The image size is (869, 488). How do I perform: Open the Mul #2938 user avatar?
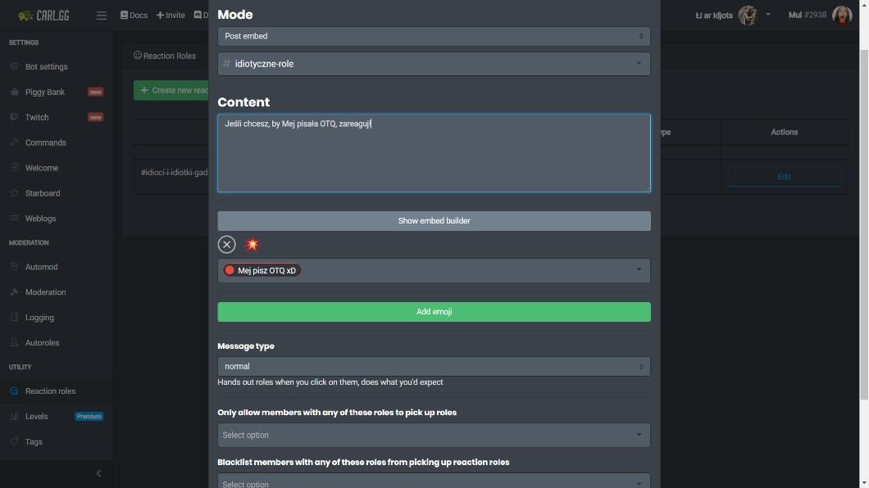click(841, 15)
